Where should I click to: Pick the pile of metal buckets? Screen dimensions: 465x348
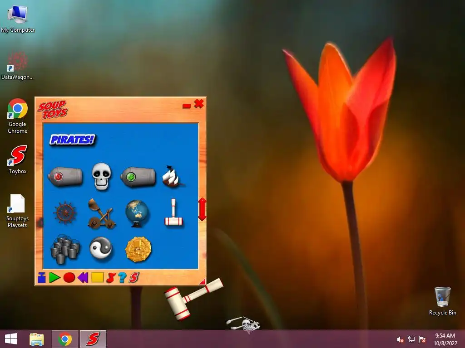pyautogui.click(x=65, y=249)
